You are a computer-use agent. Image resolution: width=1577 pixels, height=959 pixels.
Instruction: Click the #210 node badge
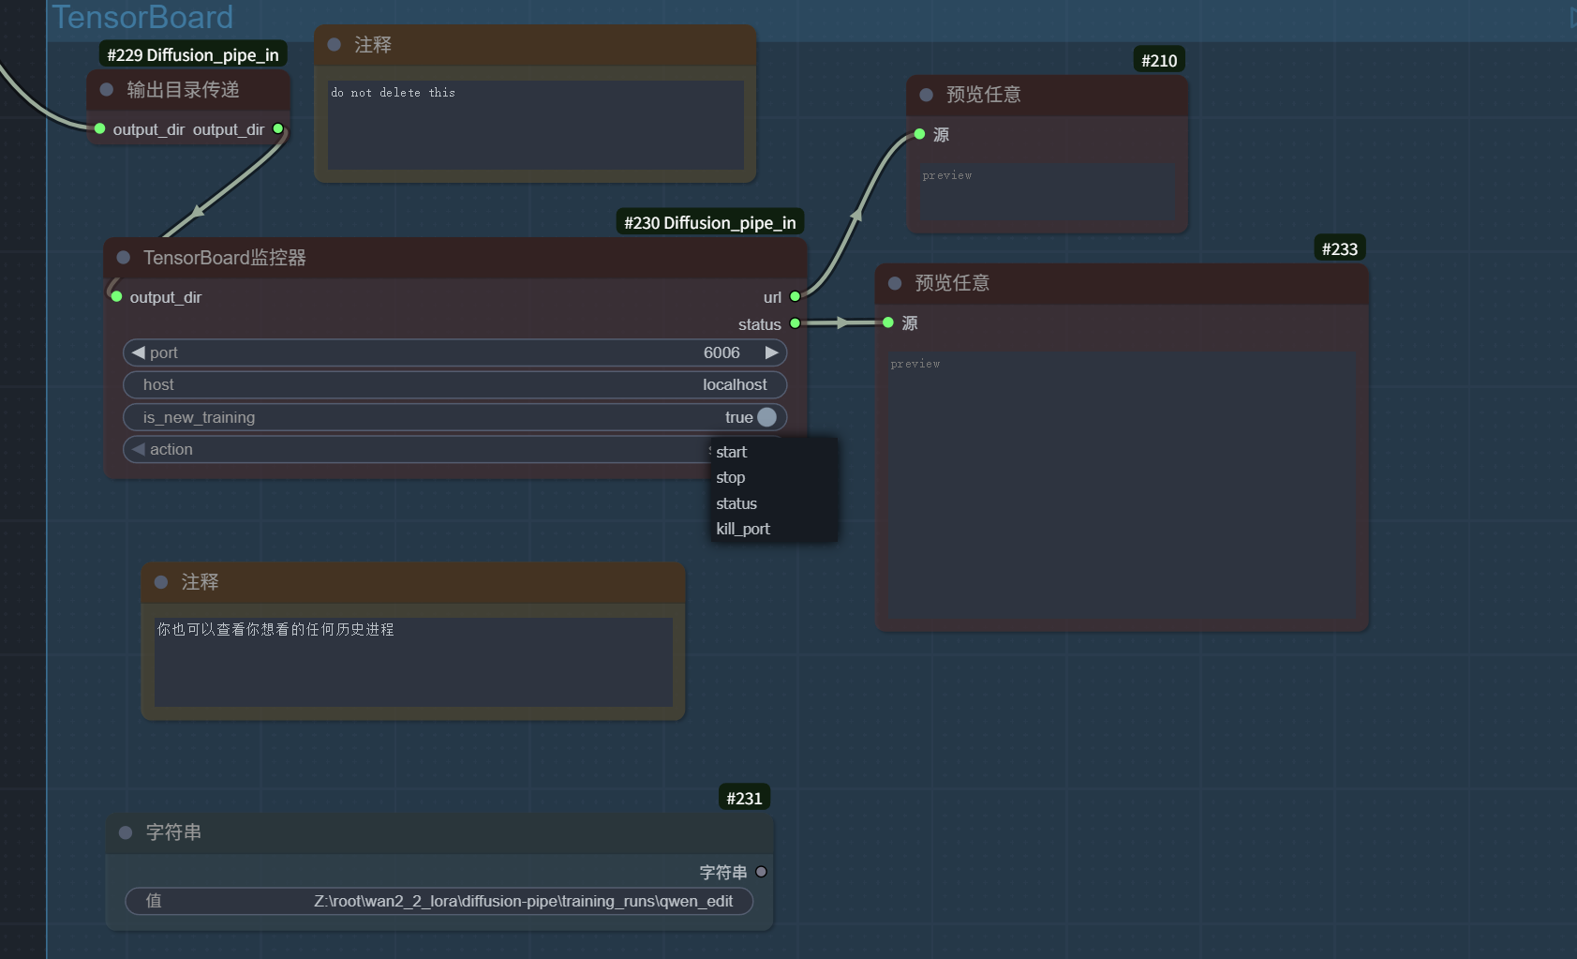coord(1159,61)
